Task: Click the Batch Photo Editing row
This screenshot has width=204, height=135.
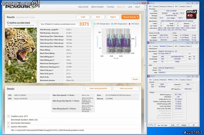Action: click(65, 53)
